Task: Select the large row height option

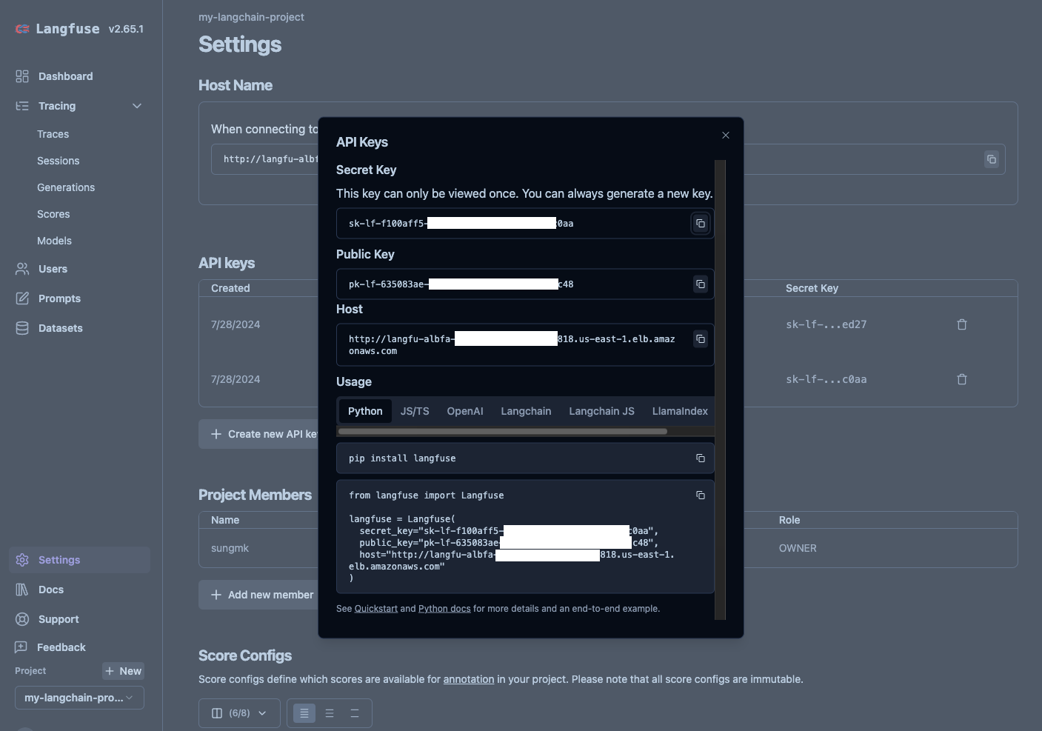Action: coord(355,713)
